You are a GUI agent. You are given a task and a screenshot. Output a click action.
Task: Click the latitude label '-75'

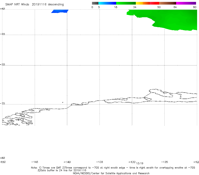point(2,103)
